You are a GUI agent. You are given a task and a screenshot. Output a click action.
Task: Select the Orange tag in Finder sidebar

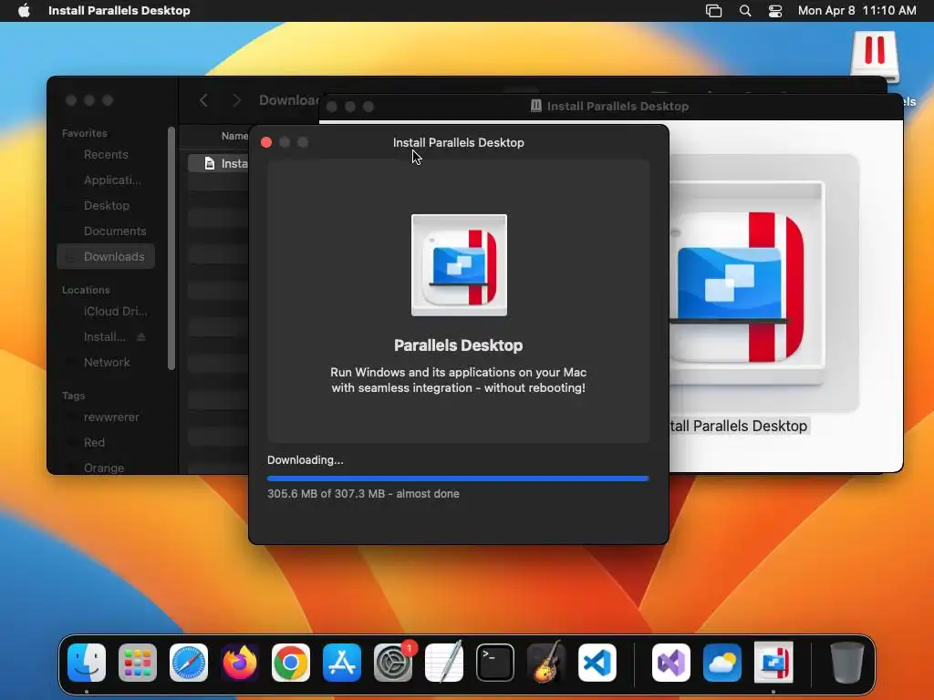tap(104, 468)
